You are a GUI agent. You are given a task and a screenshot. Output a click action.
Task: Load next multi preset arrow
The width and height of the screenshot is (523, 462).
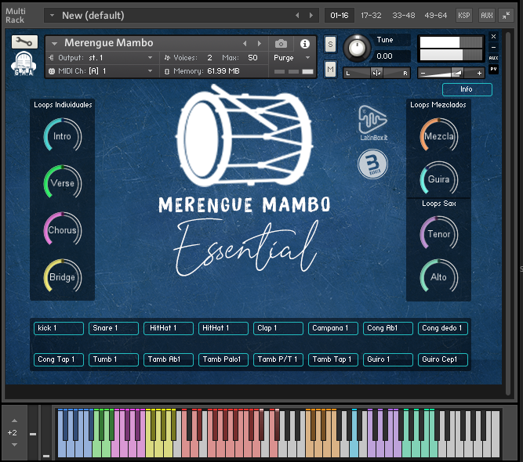click(311, 16)
